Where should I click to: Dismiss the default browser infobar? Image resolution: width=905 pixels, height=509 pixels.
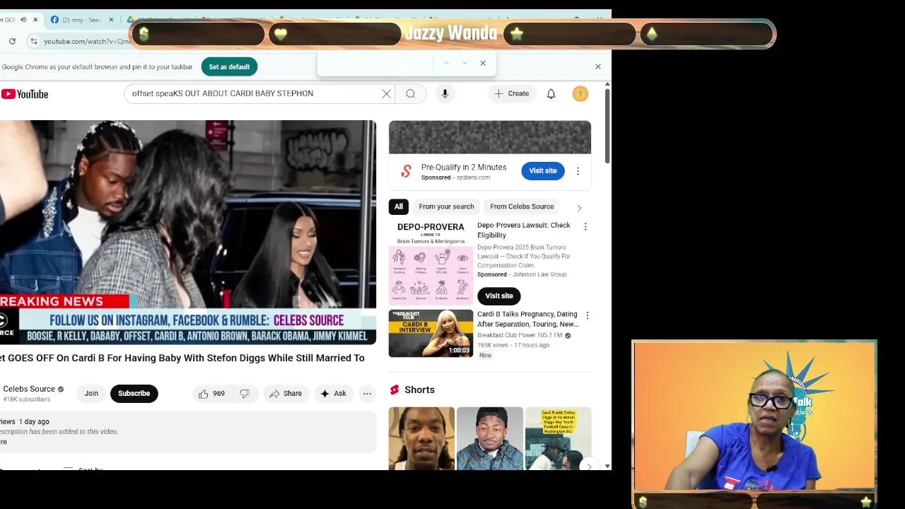[598, 66]
